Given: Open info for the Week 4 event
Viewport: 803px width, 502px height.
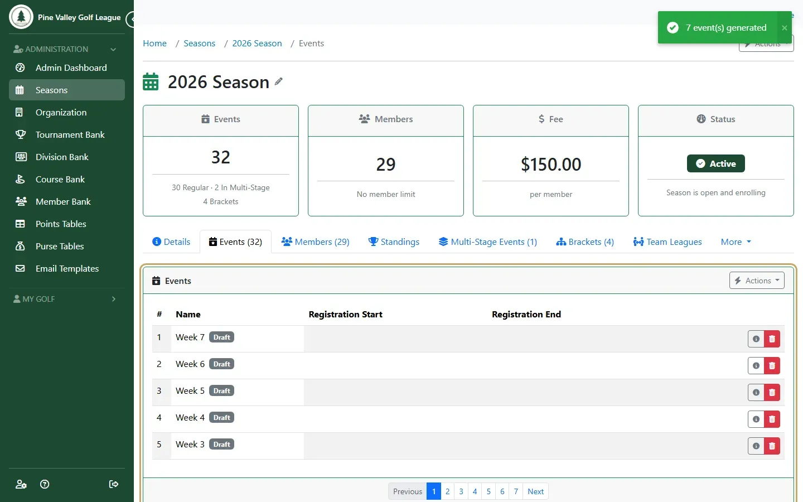Looking at the screenshot, I should (756, 419).
